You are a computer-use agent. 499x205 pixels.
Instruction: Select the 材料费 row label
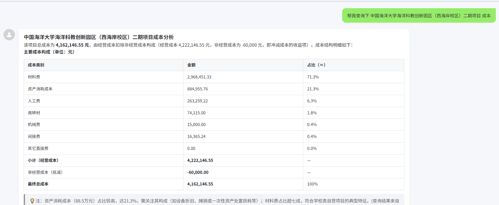(x=34, y=77)
